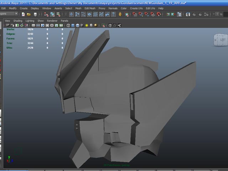Toggle construction history icon
Viewport: 228px width, 171px height.
pos(179,14)
